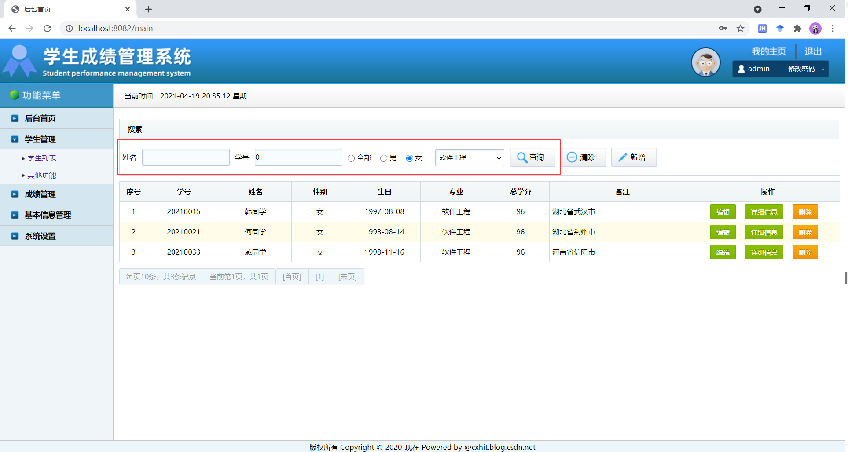Screen dimensions: 848x452
Task: Expand the 后台首页 menu item
Action: click(56, 118)
